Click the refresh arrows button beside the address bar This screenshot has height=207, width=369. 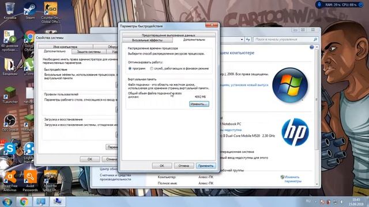click(248, 40)
